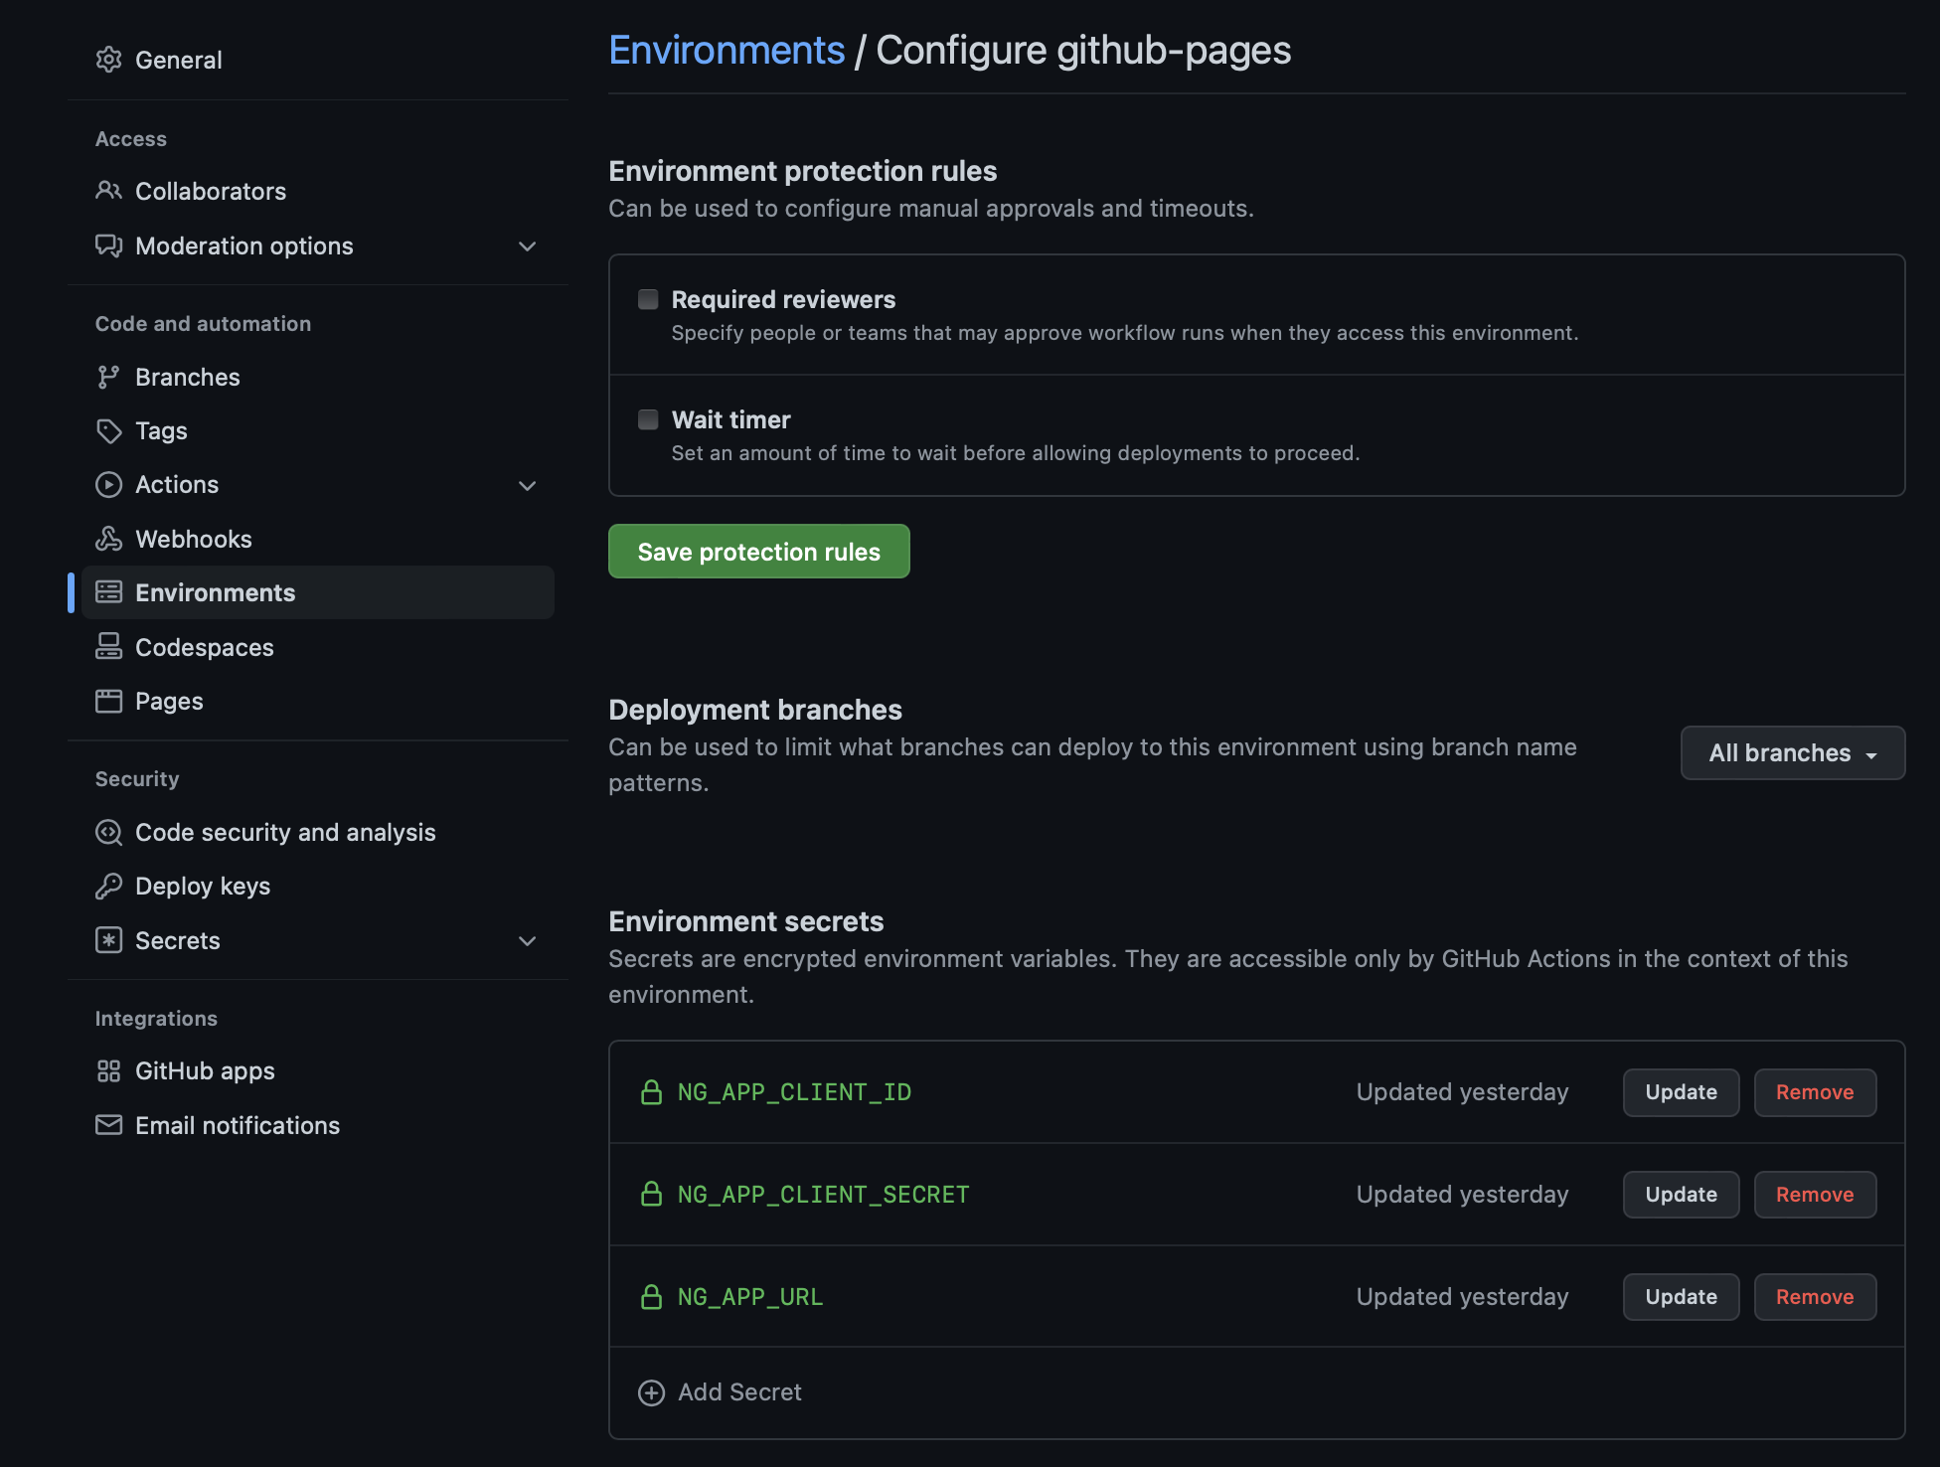This screenshot has height=1467, width=1940.
Task: Select All branches deployment dropdown
Action: (x=1792, y=752)
